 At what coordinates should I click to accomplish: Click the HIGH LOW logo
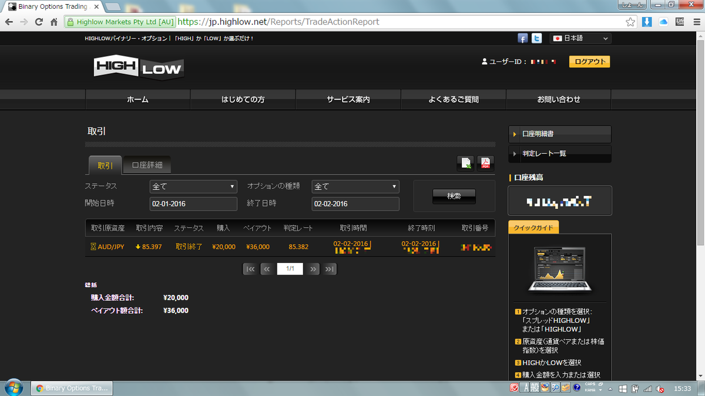pyautogui.click(x=137, y=67)
